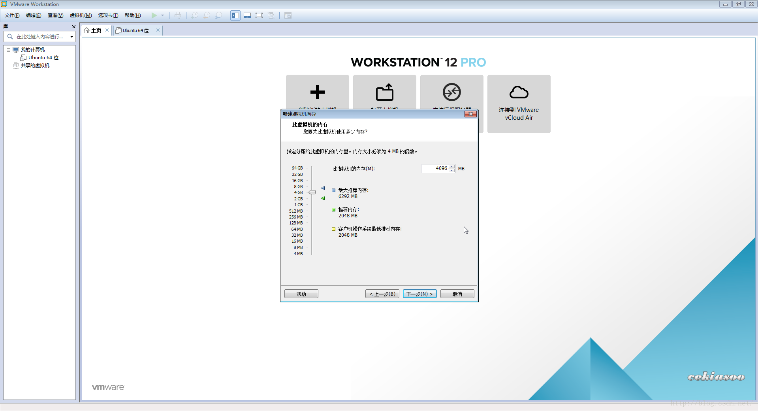
Task: Decrease memory with the down stepper
Action: click(452, 171)
